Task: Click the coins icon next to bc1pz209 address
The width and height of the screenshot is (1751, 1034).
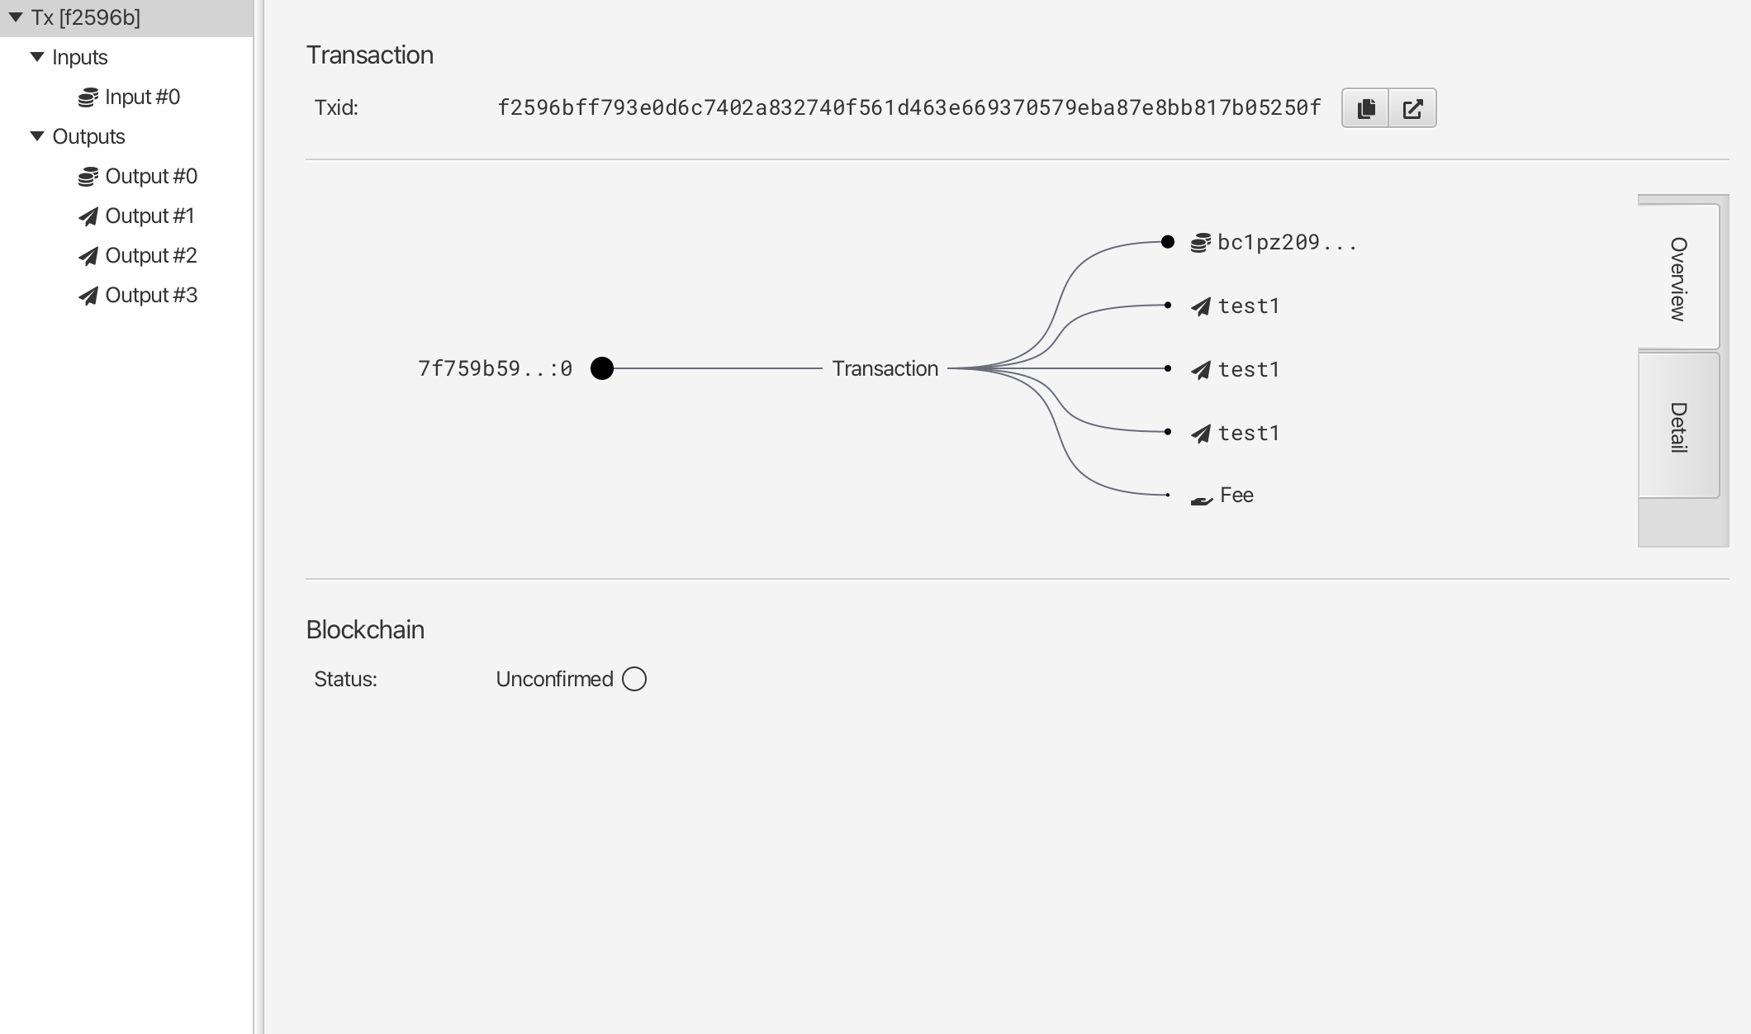Action: coord(1200,243)
